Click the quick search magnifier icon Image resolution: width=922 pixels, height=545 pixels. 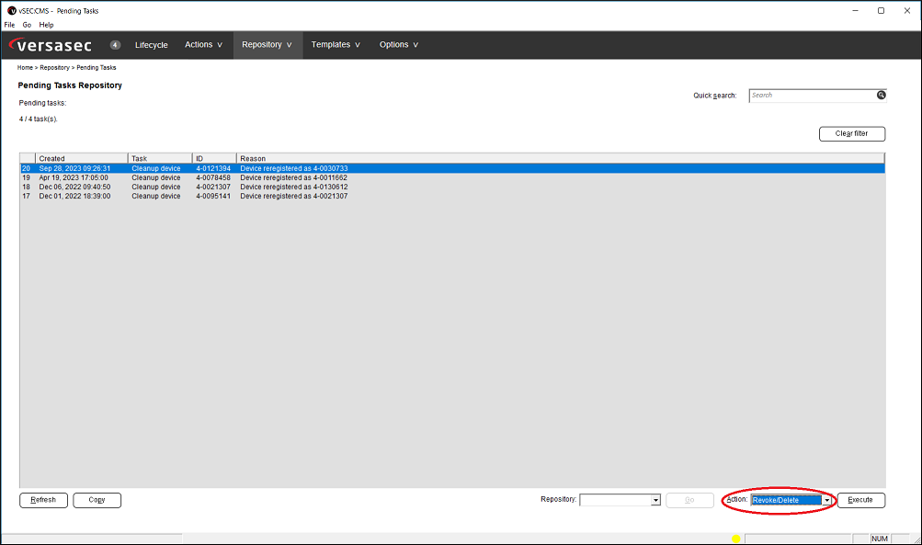881,96
